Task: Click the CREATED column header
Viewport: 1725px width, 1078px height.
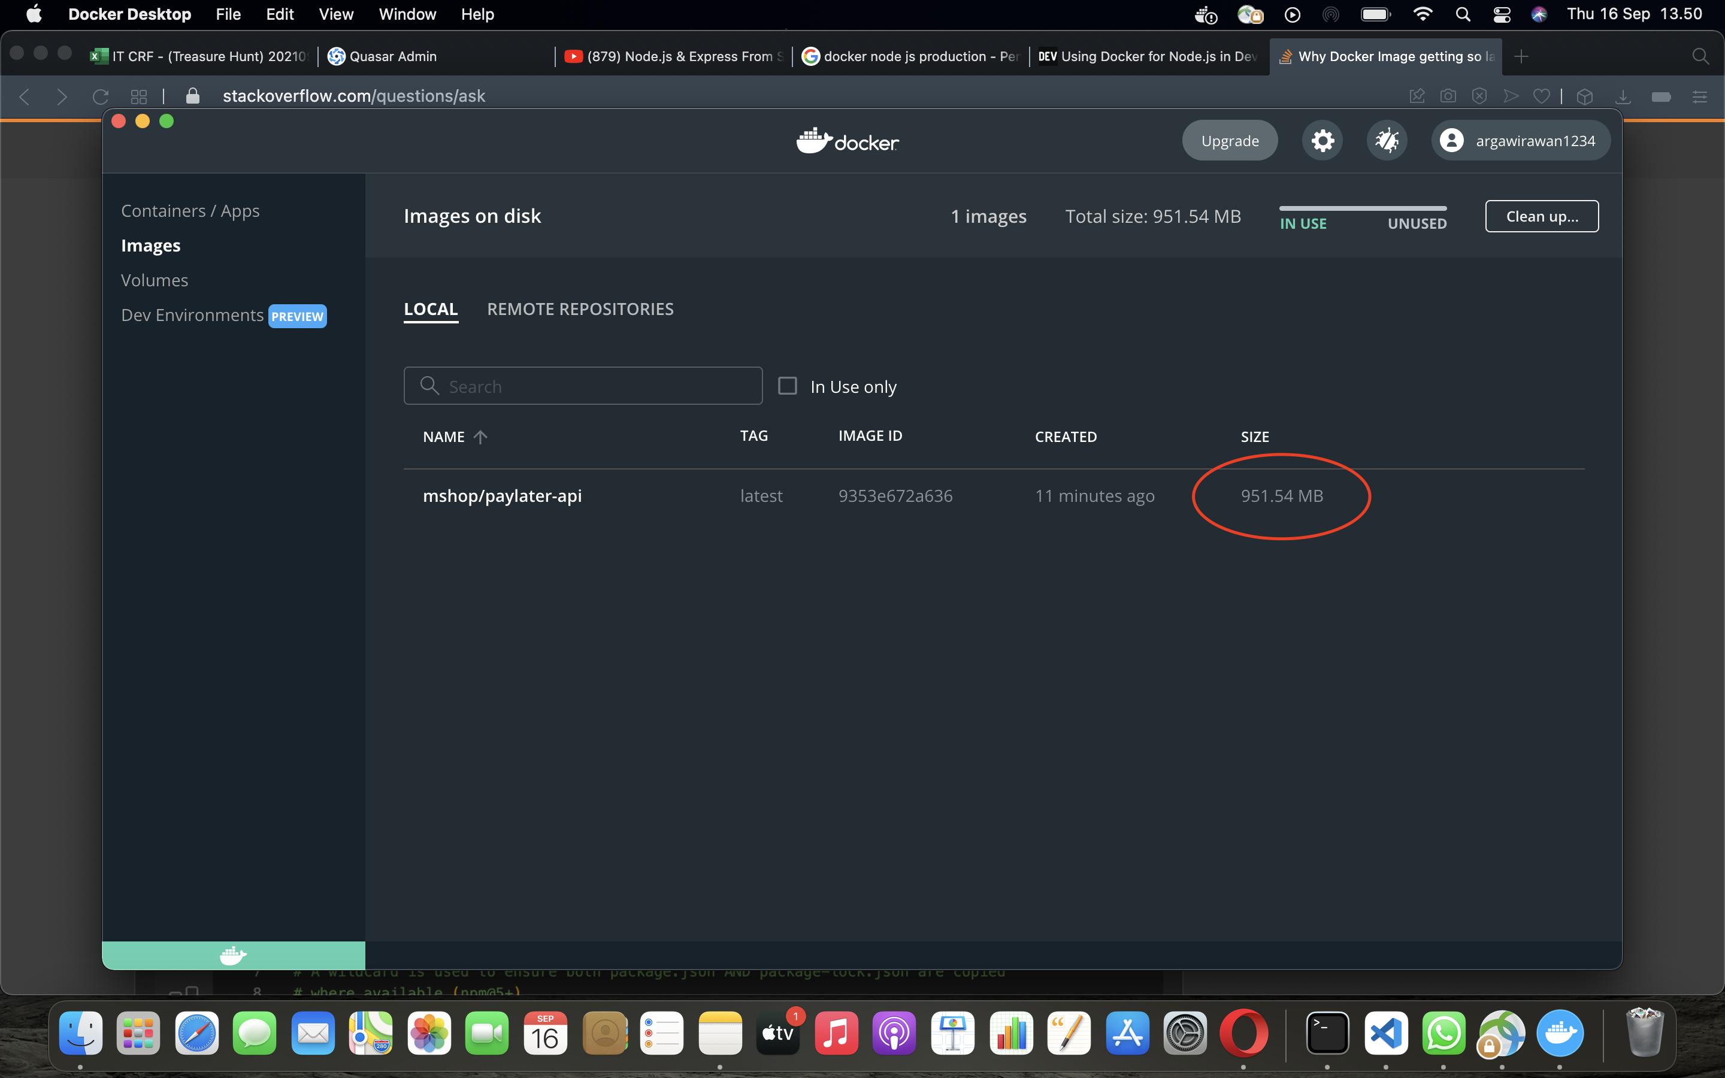Action: (x=1066, y=437)
